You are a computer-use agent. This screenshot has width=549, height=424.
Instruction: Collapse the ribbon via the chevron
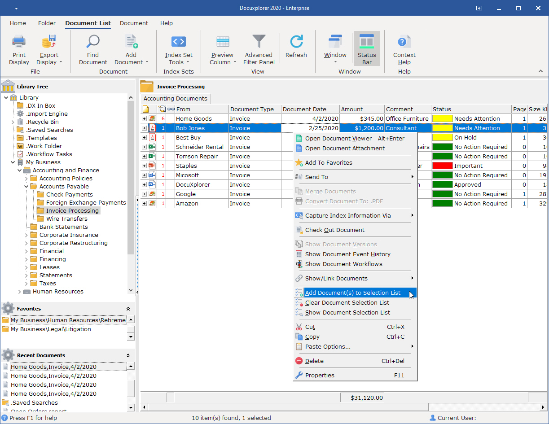(x=540, y=70)
